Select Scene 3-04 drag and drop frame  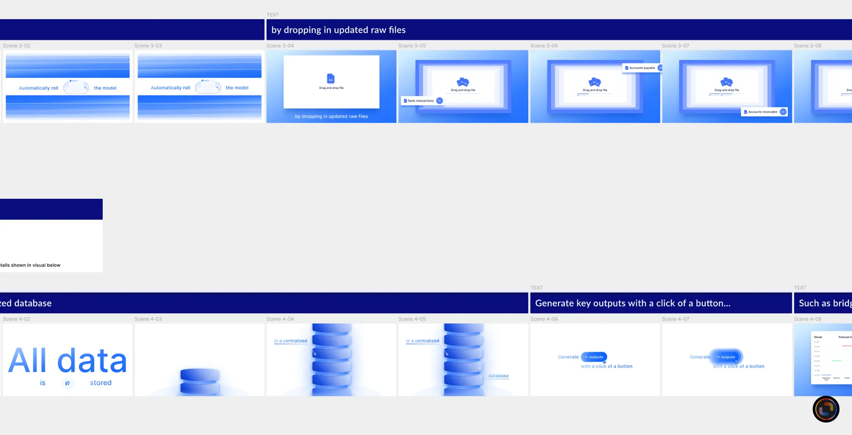(331, 86)
